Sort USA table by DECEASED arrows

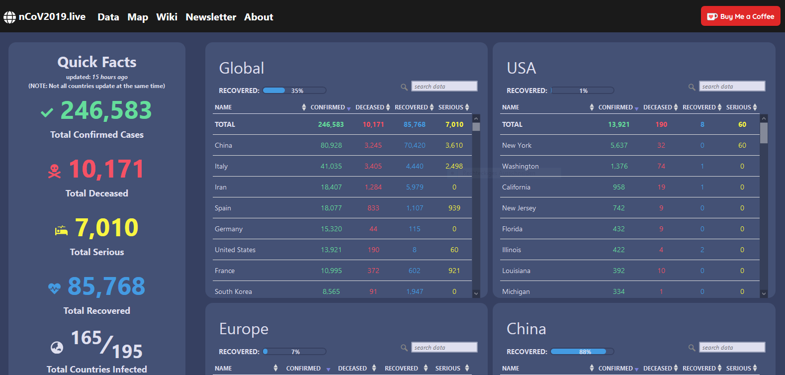(x=676, y=107)
